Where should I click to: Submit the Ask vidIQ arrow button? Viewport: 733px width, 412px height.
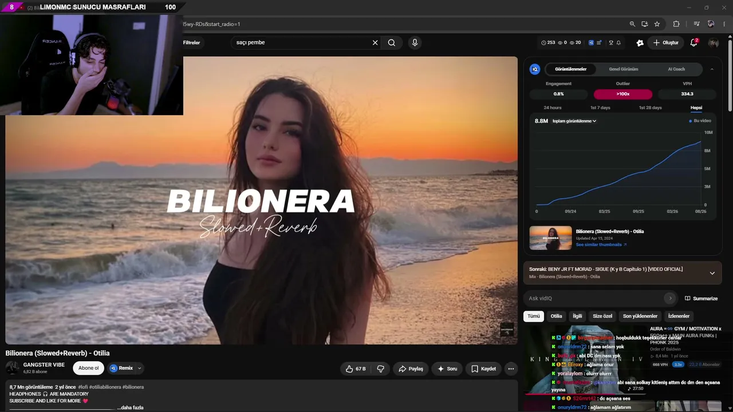coord(670,298)
